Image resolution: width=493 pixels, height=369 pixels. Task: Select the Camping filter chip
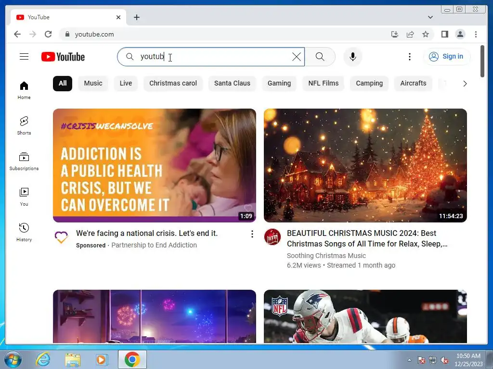click(x=369, y=84)
